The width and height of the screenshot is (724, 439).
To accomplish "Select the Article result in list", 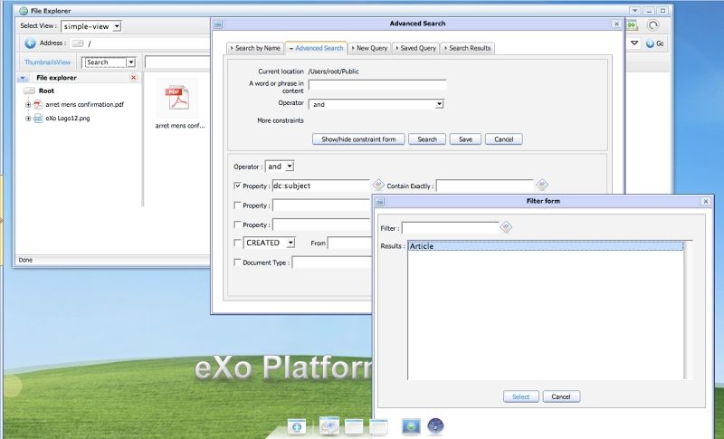I will tap(546, 246).
